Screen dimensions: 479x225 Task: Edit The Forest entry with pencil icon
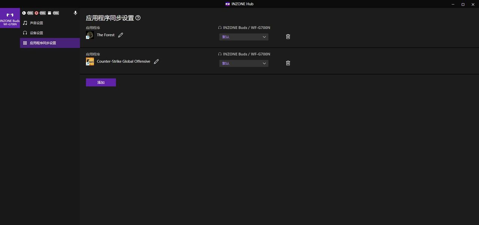tap(120, 35)
